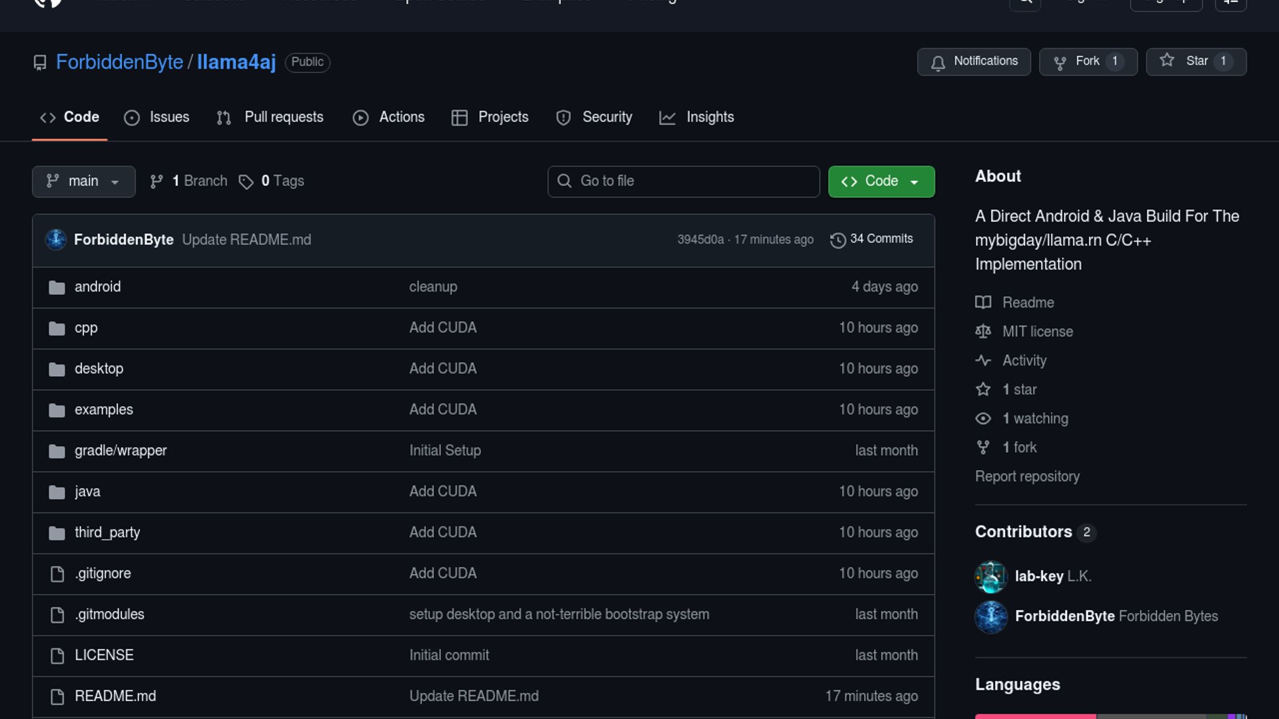Click the eye icon next to watching
The width and height of the screenshot is (1279, 719).
point(983,419)
